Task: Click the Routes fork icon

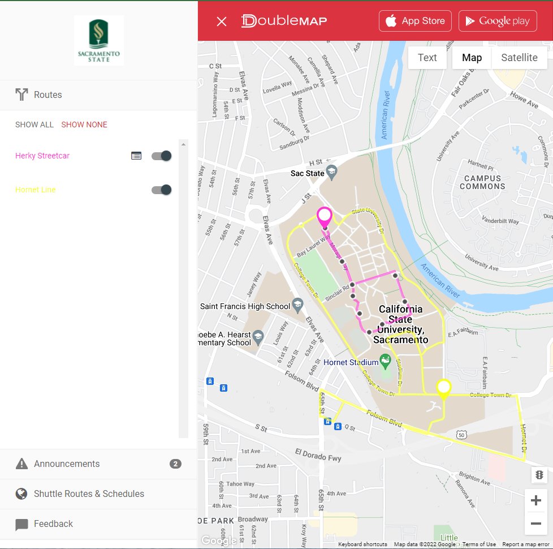Action: 21,95
